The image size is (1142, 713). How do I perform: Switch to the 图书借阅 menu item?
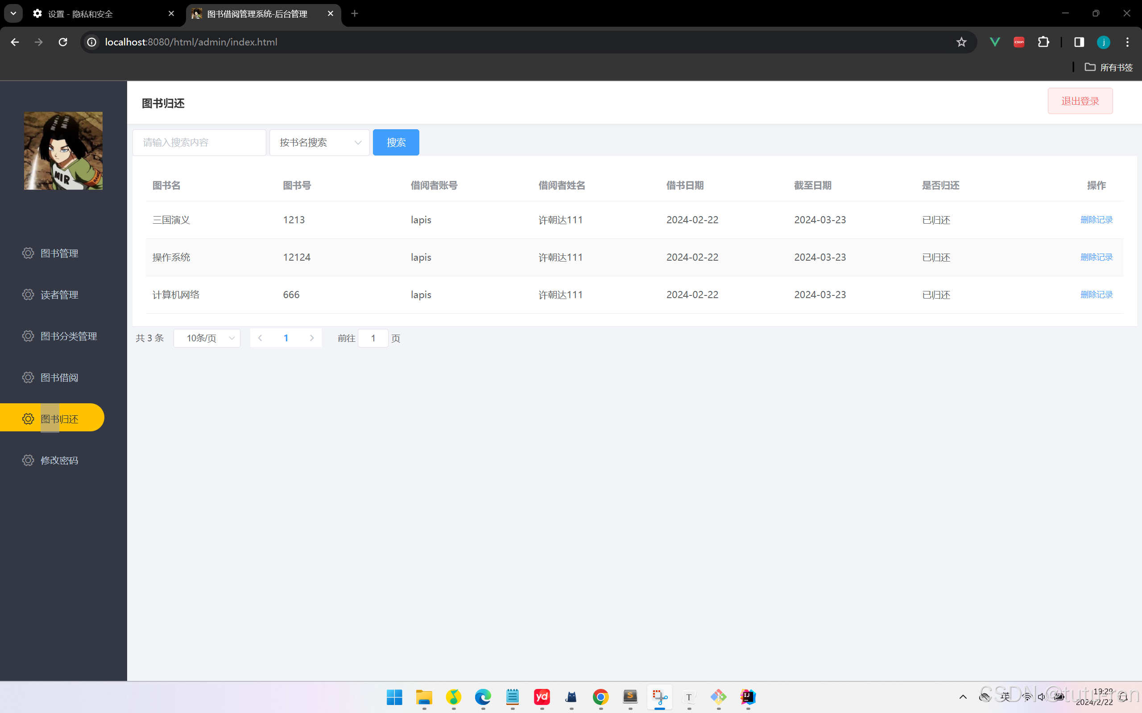pos(59,378)
